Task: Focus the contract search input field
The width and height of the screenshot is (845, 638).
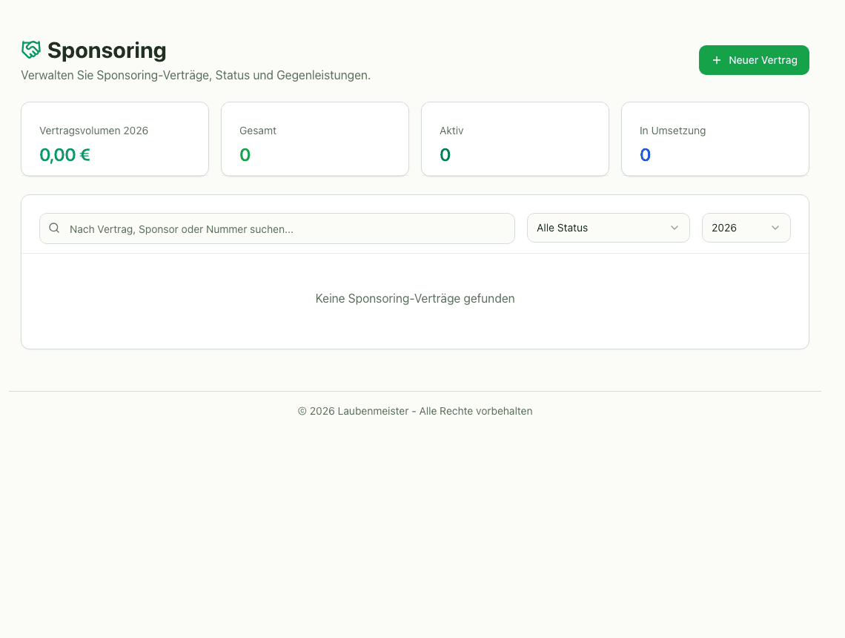Action: click(x=277, y=228)
